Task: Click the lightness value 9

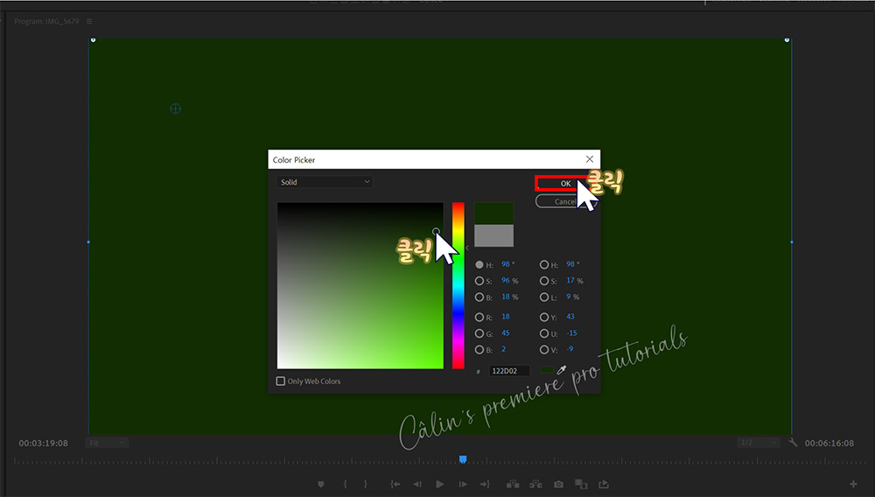Action: pyautogui.click(x=569, y=297)
